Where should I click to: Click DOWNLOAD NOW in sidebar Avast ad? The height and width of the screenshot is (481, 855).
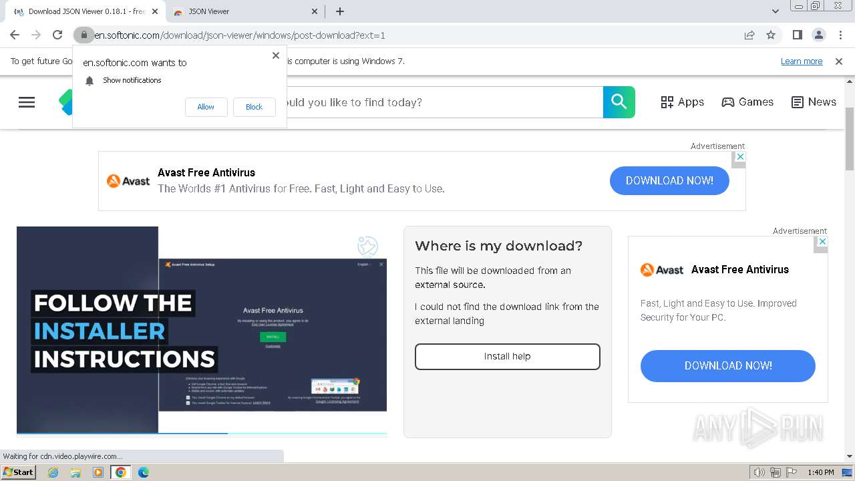click(x=728, y=366)
